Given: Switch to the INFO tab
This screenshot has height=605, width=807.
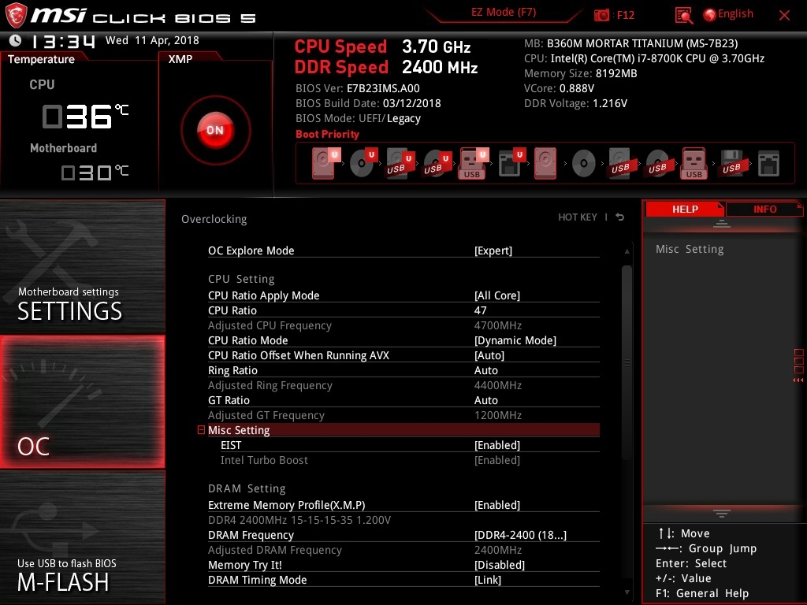Looking at the screenshot, I should [x=764, y=209].
